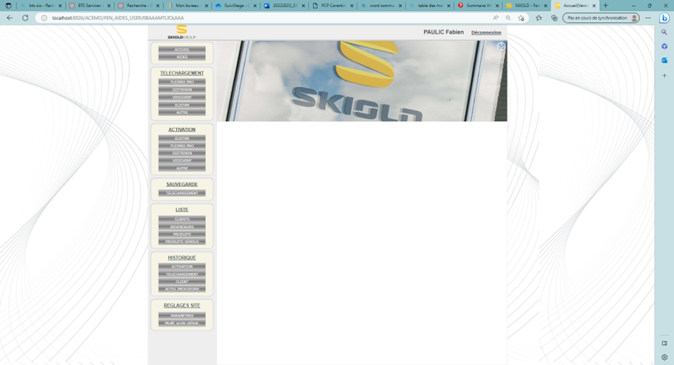Click ACTIVATION under HISTORIQUE

(x=182, y=267)
